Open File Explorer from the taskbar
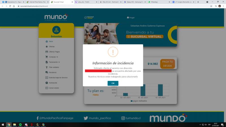Viewport: 226px width, 127px height. tap(15, 125)
